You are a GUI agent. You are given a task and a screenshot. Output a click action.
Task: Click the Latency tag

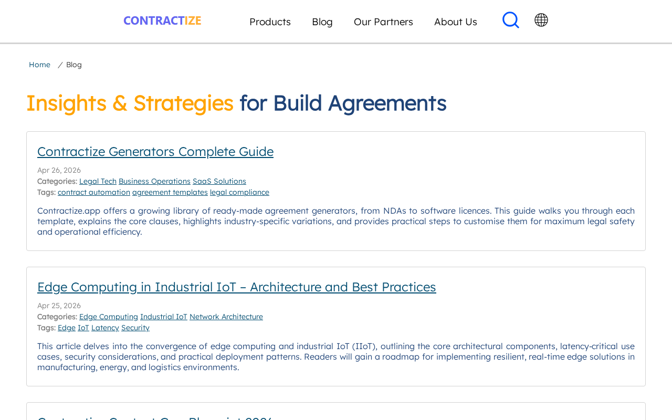(x=105, y=328)
